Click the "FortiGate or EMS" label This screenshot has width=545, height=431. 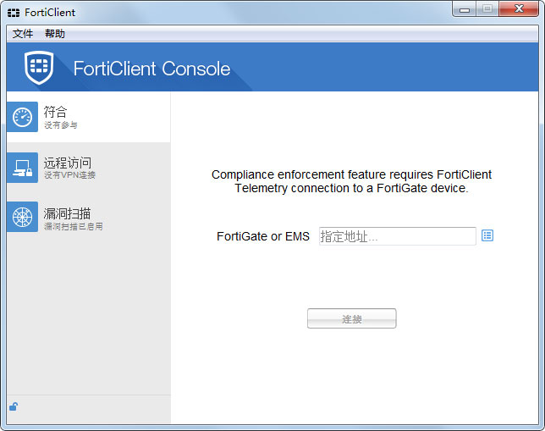click(x=263, y=236)
